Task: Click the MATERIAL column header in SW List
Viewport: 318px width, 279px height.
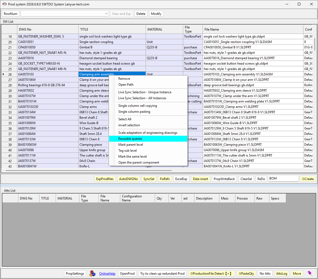Action: 164,29
